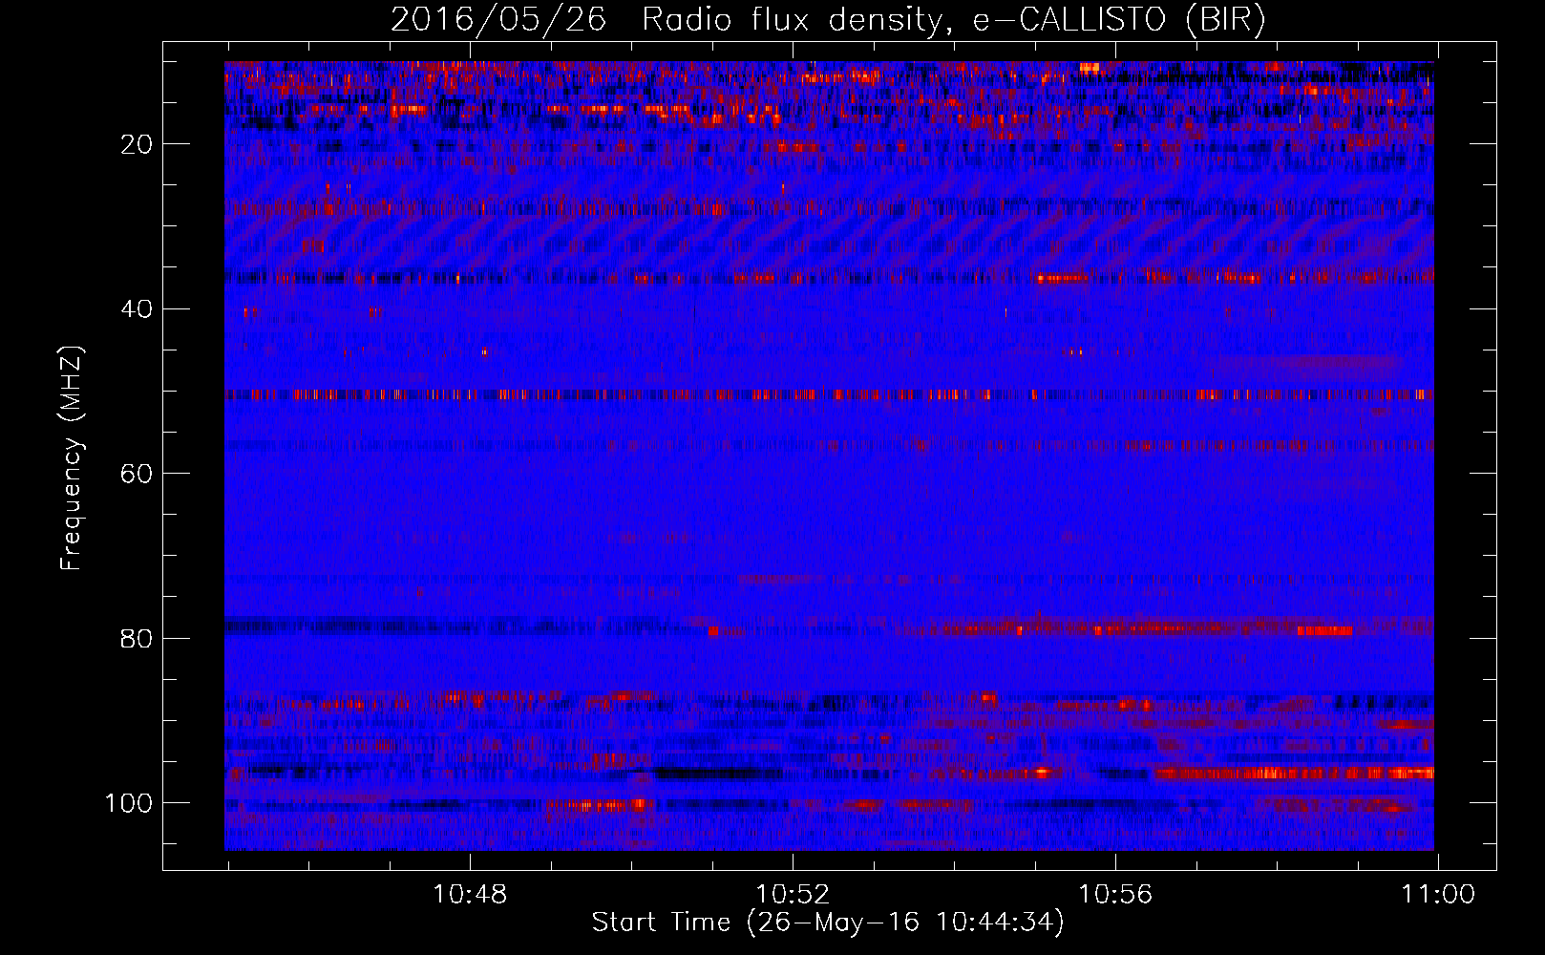Click the '20' frequency tick label
This screenshot has height=955, width=1545.
[x=138, y=144]
